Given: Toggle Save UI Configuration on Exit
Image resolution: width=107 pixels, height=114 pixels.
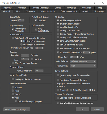Looking at the screenshot, I should pos(58,41).
